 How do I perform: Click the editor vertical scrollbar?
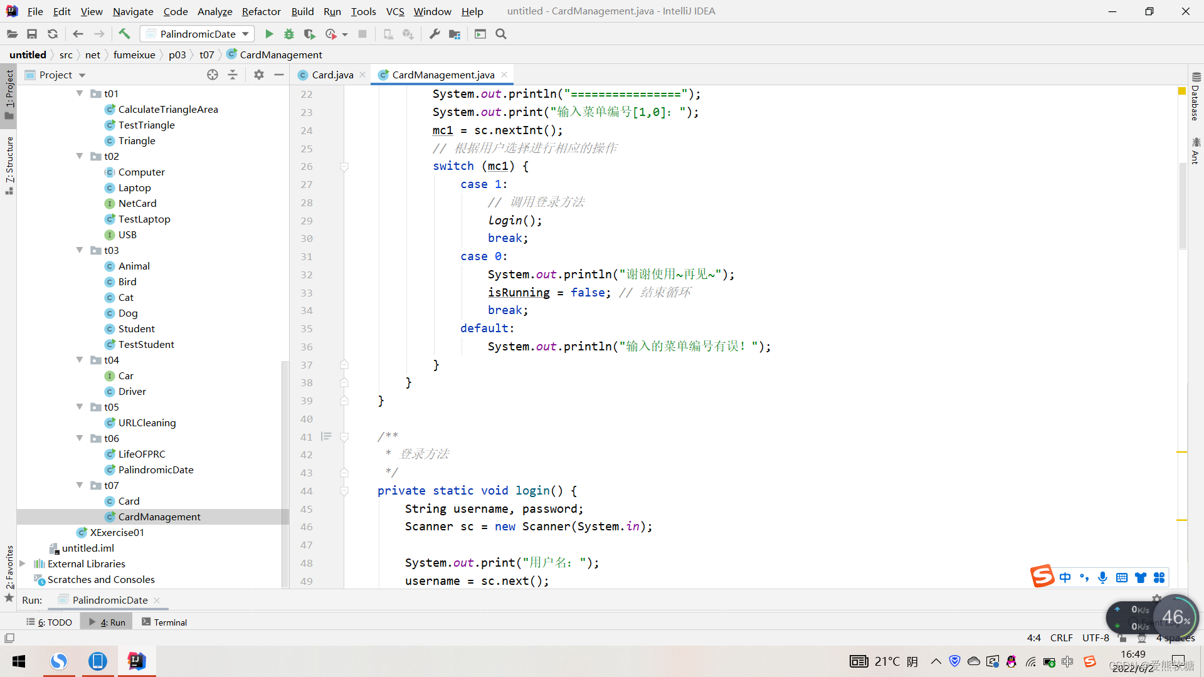click(1183, 207)
